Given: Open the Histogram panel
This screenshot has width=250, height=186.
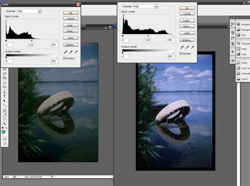Looking at the screenshot, I should pyautogui.click(x=243, y=30).
